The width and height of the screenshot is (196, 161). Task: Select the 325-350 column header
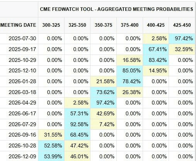pyautogui.click(x=77, y=25)
